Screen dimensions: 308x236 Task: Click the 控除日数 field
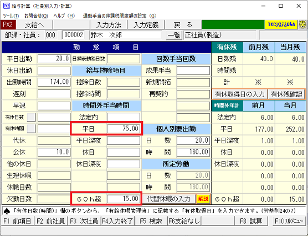[x=124, y=82]
